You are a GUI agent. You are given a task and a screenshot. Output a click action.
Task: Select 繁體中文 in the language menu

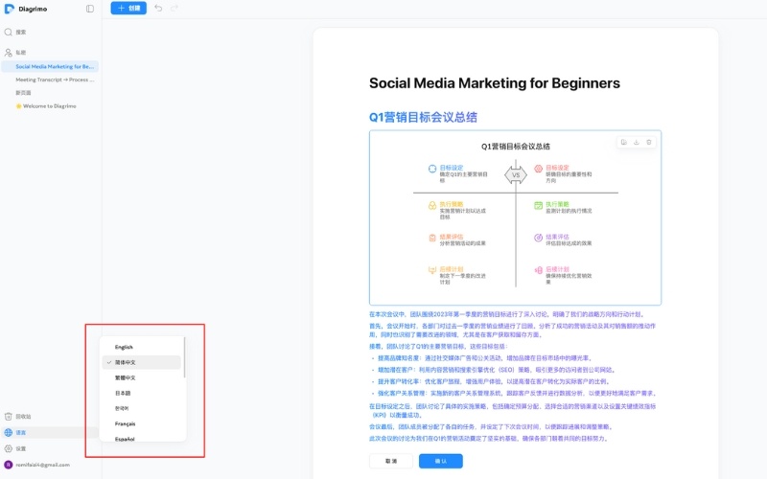tap(141, 377)
